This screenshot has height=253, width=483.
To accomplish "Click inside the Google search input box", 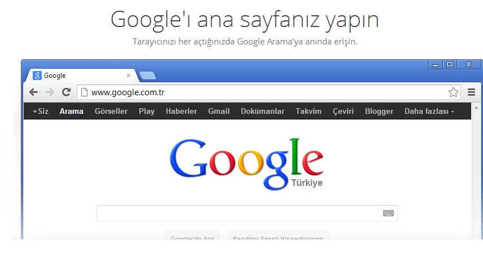I will click(247, 213).
